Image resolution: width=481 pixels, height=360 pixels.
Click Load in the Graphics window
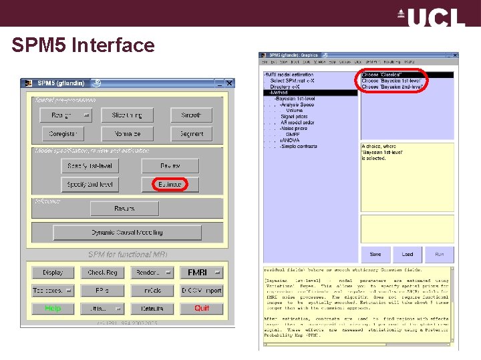[x=408, y=255]
